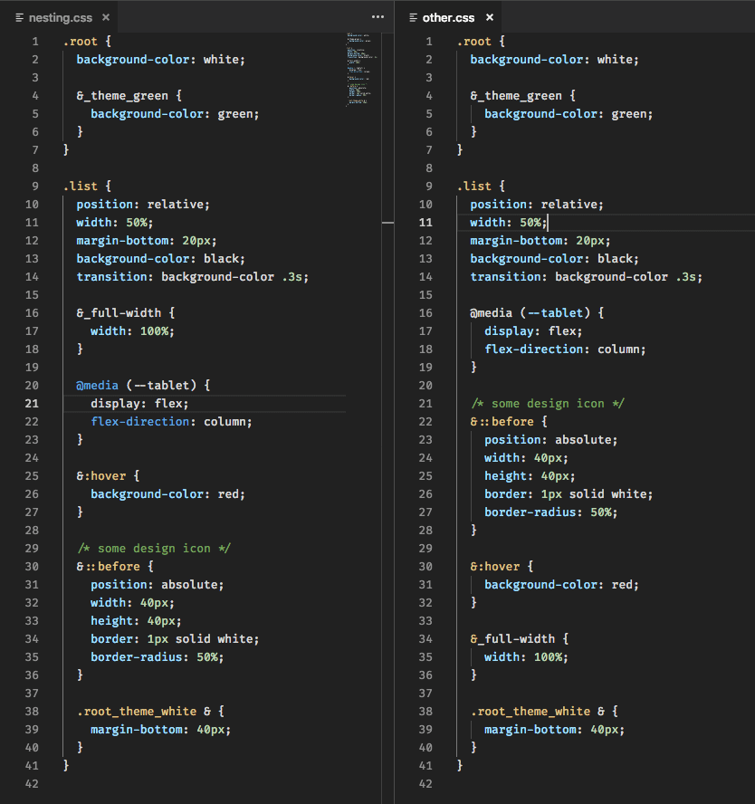
Task: Click '@media (--tablet) {' on line 20 of nesting.css
Action: coord(143,386)
